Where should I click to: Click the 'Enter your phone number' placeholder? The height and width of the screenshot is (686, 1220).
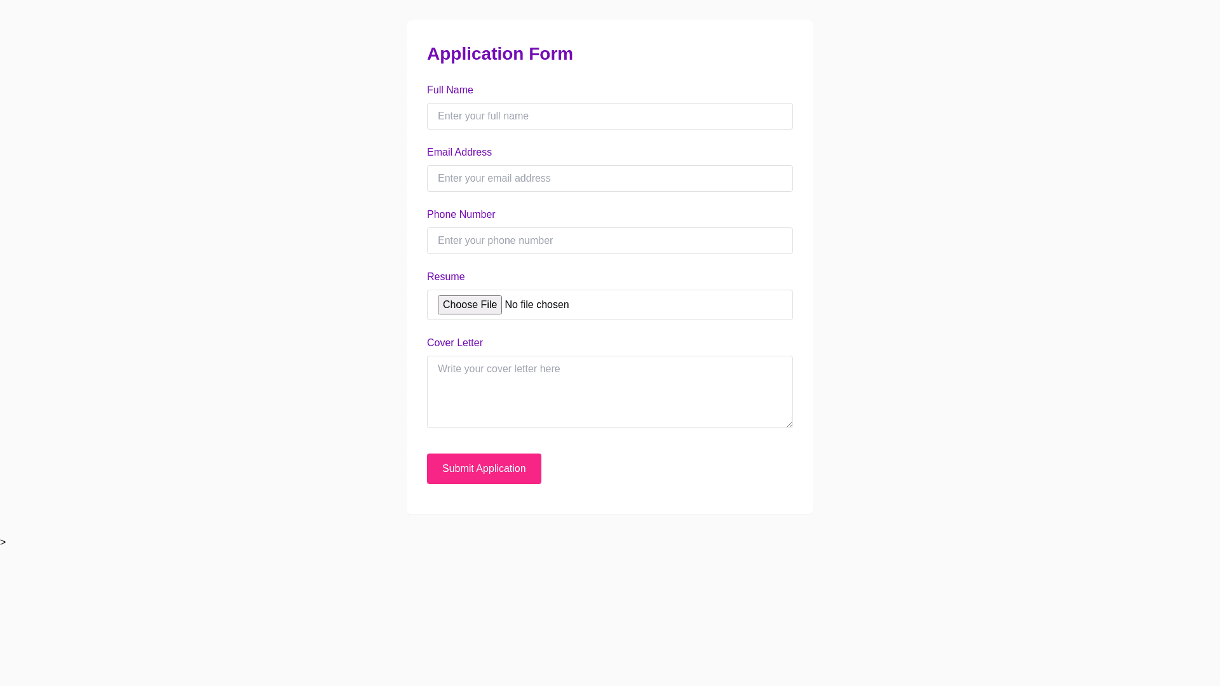click(x=495, y=241)
